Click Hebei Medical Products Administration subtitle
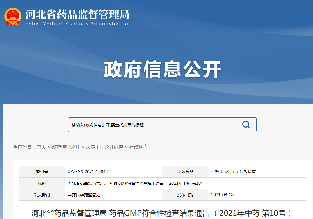The image size is (313, 219). tap(77, 23)
